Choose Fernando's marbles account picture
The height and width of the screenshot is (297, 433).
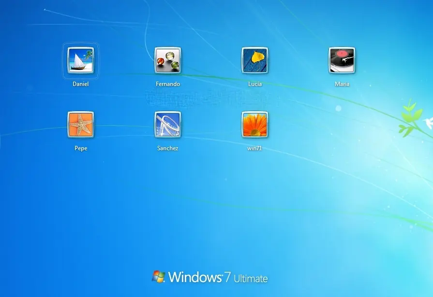click(x=167, y=60)
